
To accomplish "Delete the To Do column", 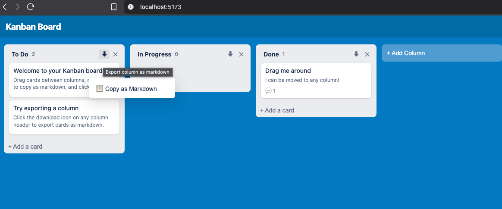I will 116,54.
